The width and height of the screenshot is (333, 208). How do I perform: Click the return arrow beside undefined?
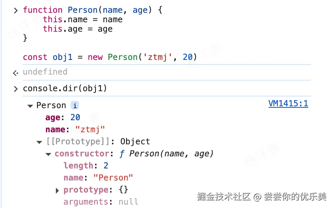click(x=15, y=72)
